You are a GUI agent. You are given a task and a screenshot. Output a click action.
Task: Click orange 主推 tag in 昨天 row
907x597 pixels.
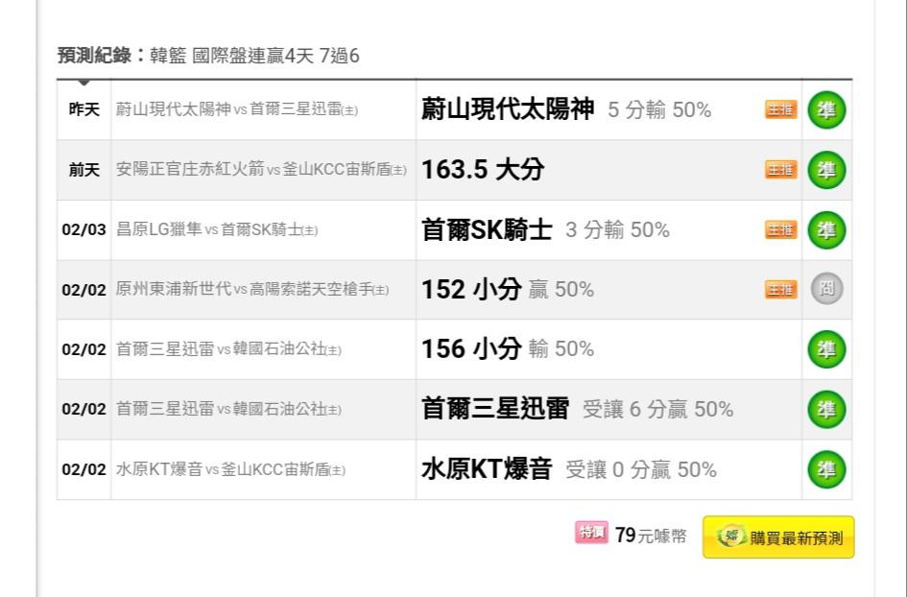pos(781,109)
